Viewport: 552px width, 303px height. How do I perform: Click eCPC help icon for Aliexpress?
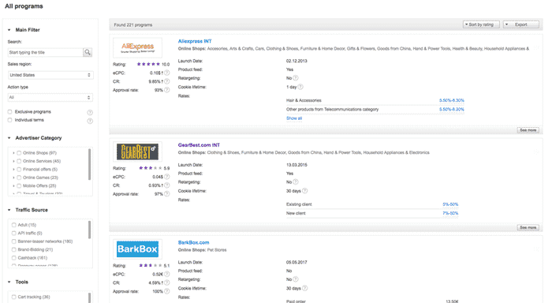[167, 73]
